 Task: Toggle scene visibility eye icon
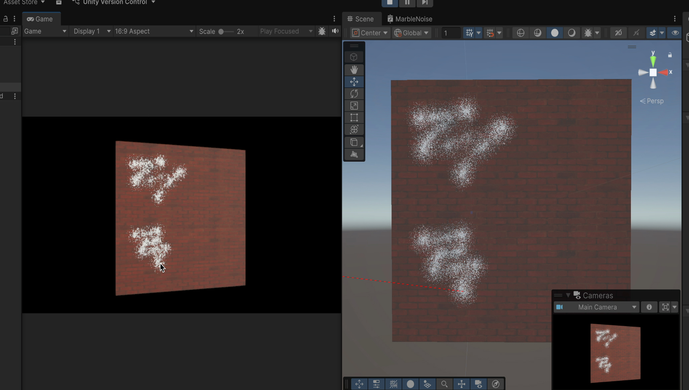pos(675,33)
